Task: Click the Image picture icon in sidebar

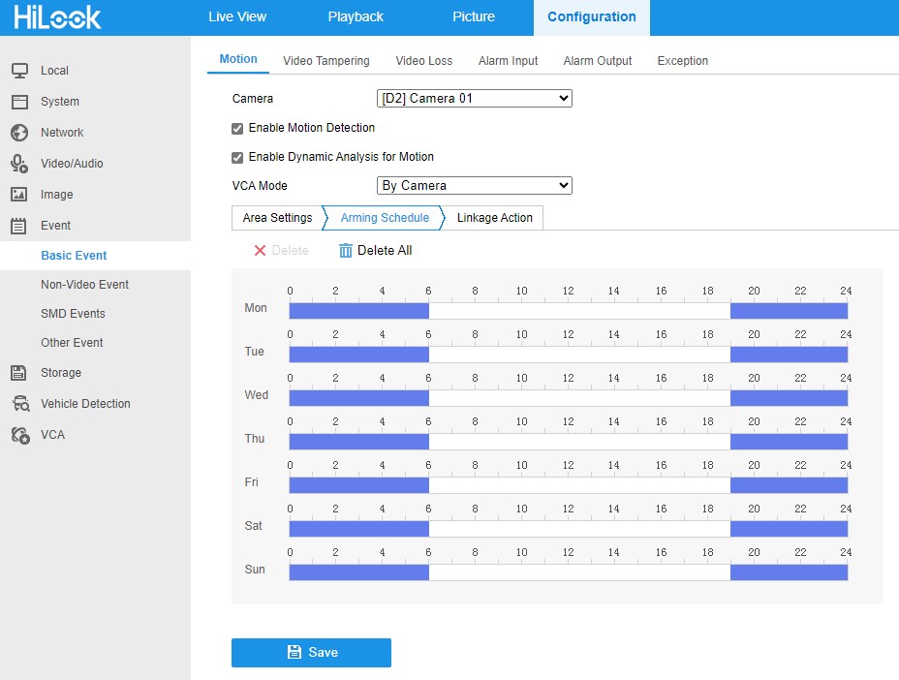Action: 18,195
